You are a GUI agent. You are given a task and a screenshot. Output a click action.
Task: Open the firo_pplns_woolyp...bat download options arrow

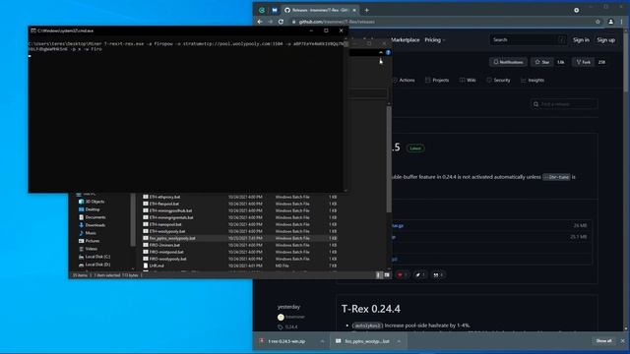(x=399, y=341)
